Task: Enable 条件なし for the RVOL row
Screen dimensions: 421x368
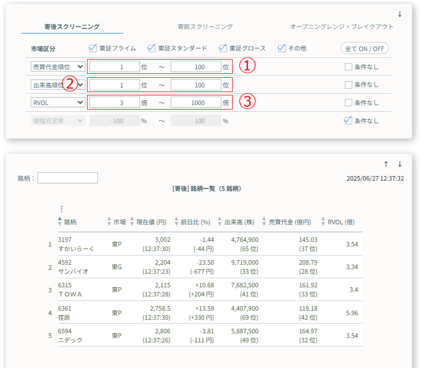Action: pyautogui.click(x=348, y=103)
